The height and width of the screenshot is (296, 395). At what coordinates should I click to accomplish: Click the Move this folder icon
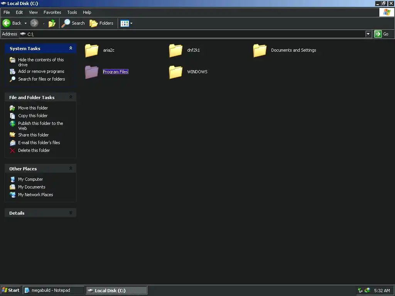point(12,108)
